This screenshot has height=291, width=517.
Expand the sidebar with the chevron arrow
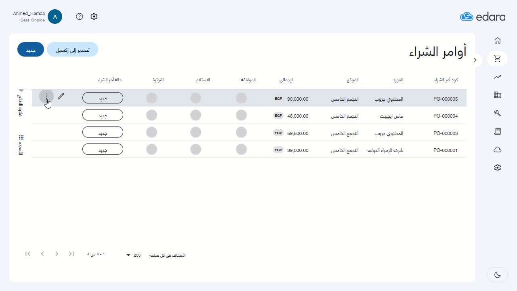pos(475,60)
